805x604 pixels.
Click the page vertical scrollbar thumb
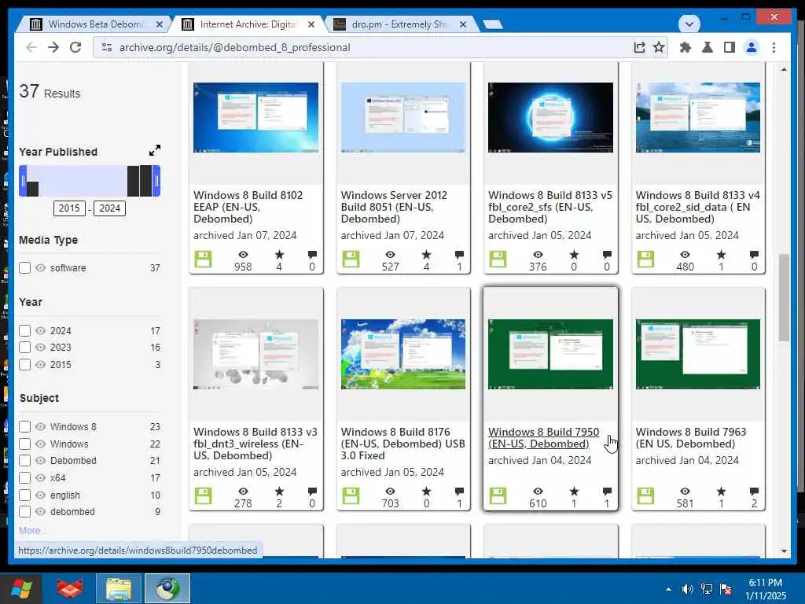pyautogui.click(x=784, y=297)
